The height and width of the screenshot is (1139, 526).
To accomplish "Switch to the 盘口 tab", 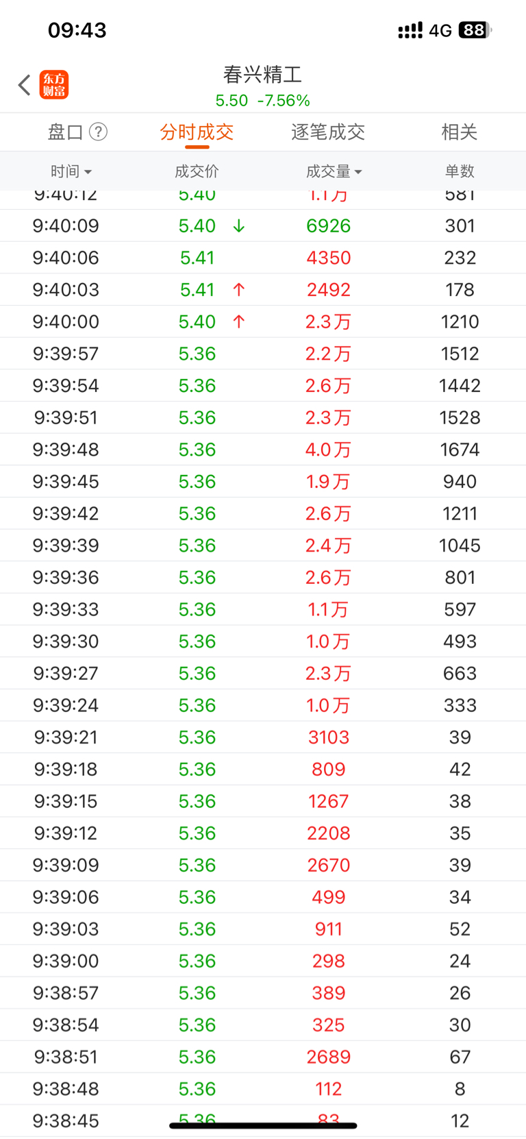I will click(65, 132).
